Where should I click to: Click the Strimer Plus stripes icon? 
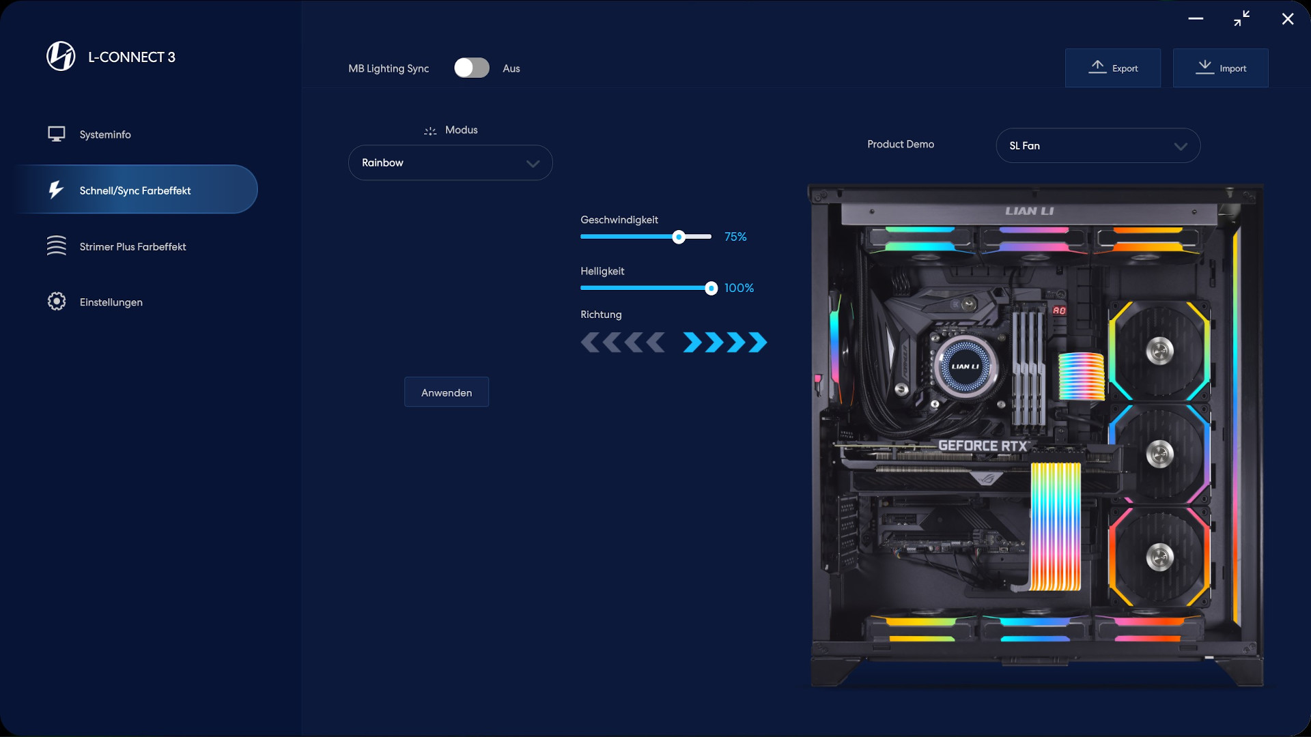57,246
